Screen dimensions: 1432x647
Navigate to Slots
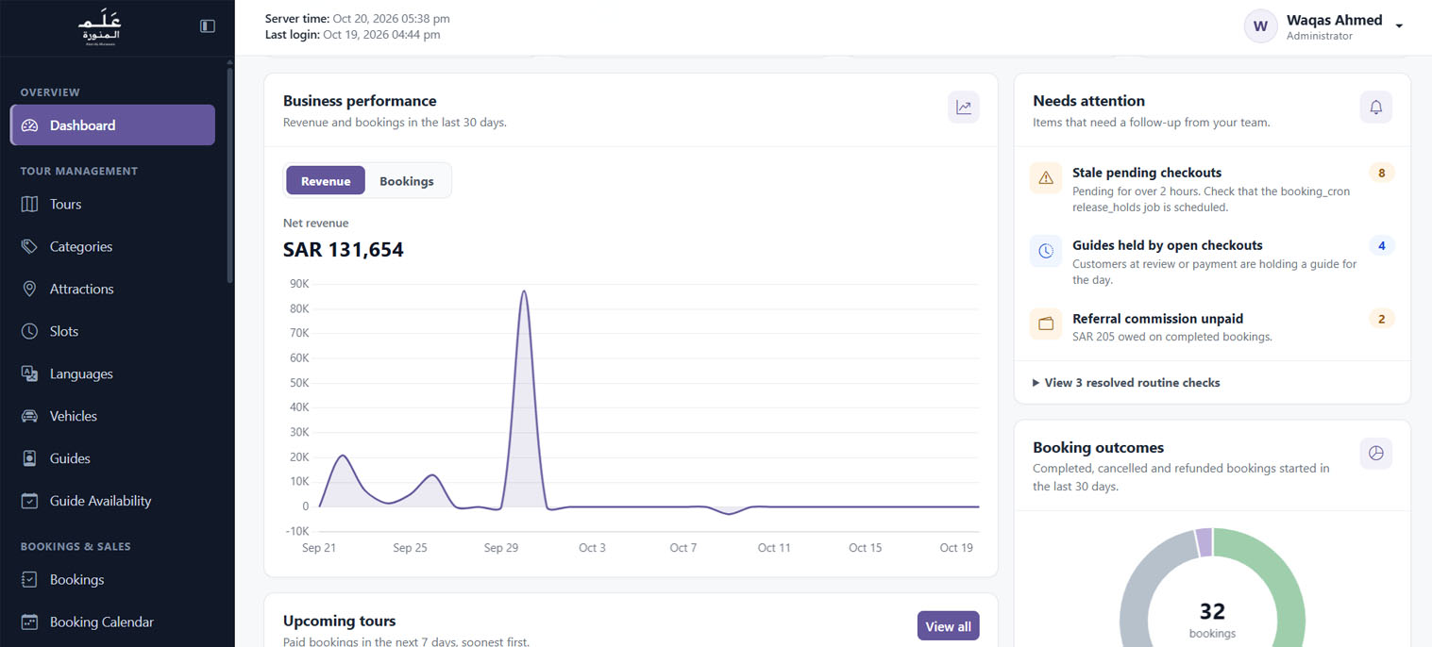click(112, 331)
